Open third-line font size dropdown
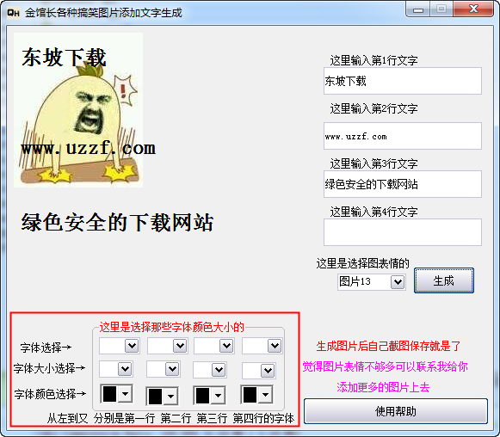The height and width of the screenshot is (437, 500). point(219,370)
